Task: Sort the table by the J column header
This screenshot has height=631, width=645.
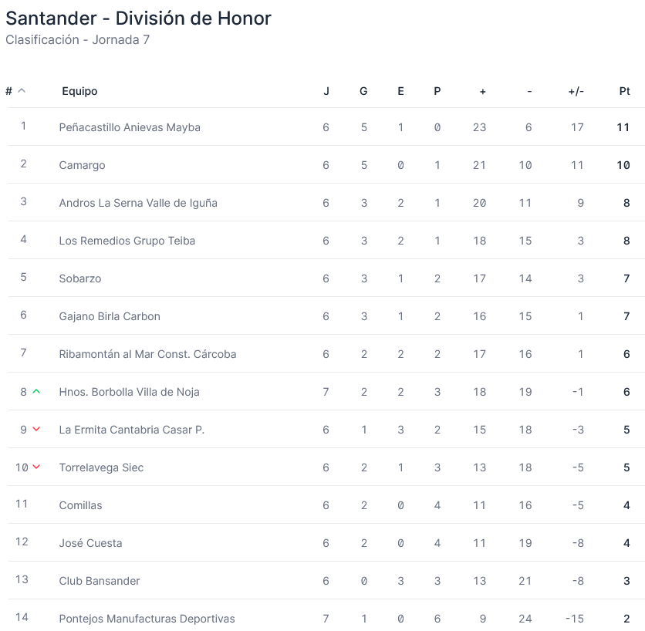Action: (x=326, y=91)
